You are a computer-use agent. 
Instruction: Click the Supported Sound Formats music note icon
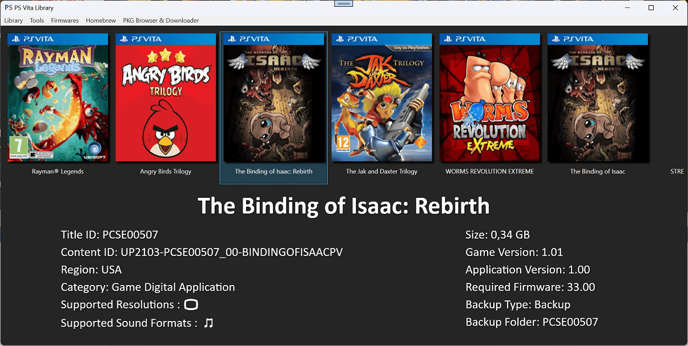coord(208,323)
